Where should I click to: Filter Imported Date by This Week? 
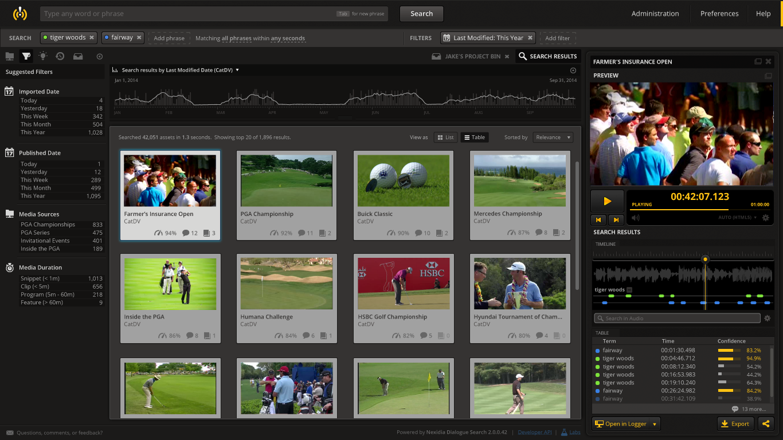click(x=61, y=116)
